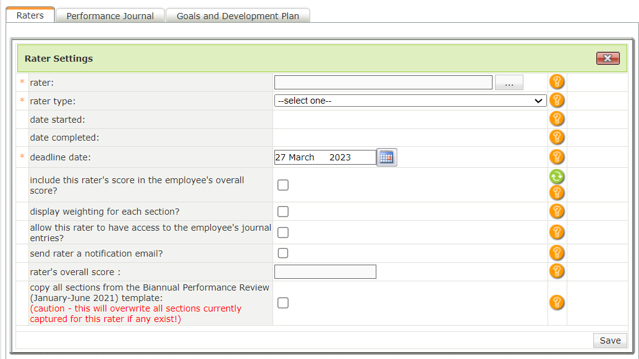Viewport: 639px width, 359px height.
Task: Click the help icon beside rater field
Action: [557, 82]
